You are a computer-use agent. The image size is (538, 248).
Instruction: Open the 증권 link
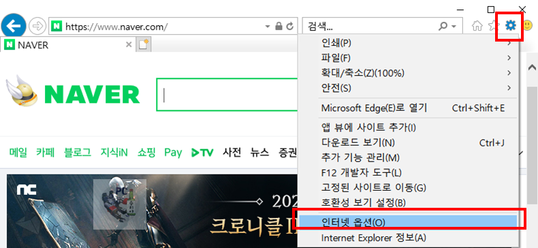(287, 152)
